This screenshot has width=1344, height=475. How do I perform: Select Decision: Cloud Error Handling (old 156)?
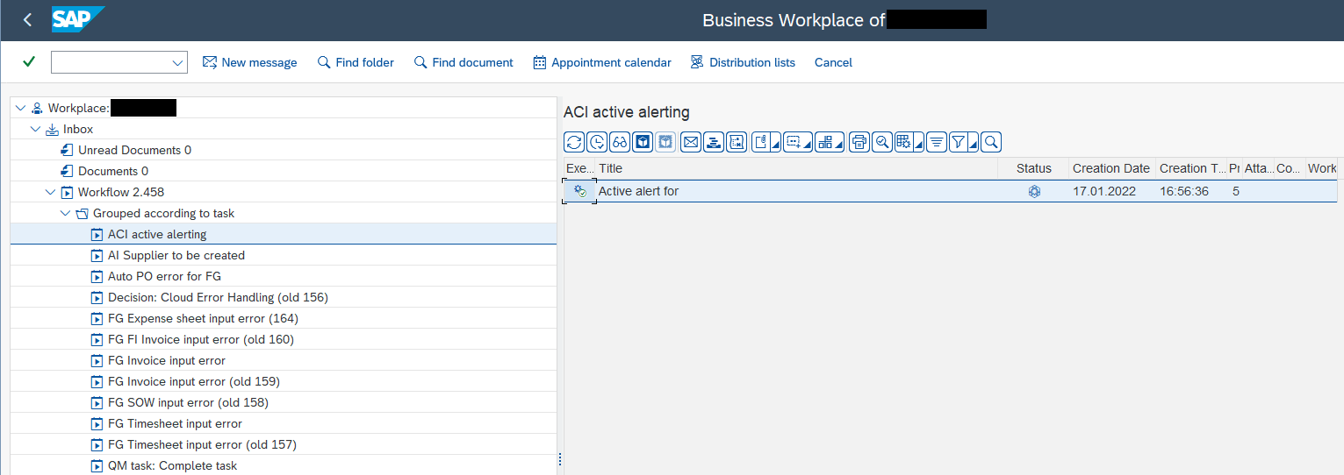pyautogui.click(x=218, y=297)
